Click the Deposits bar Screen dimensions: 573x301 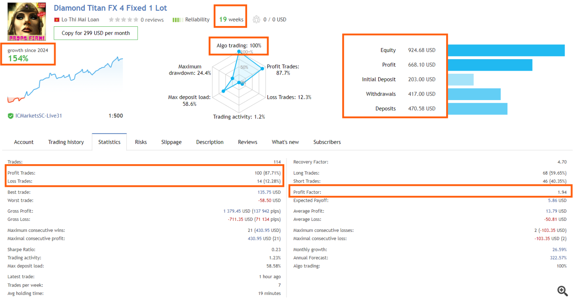[477, 108]
